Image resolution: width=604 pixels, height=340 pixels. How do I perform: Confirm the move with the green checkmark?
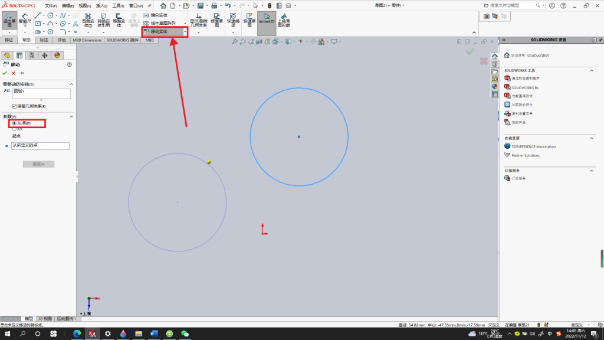(5, 73)
